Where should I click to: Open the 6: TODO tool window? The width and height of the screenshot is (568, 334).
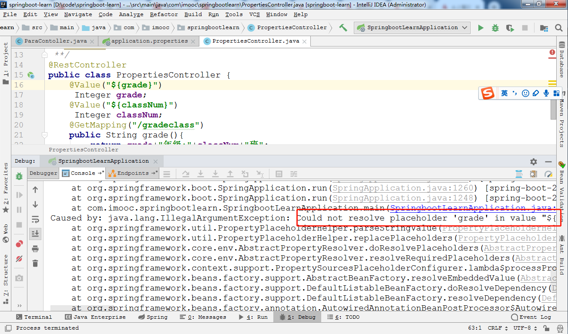[x=343, y=317]
